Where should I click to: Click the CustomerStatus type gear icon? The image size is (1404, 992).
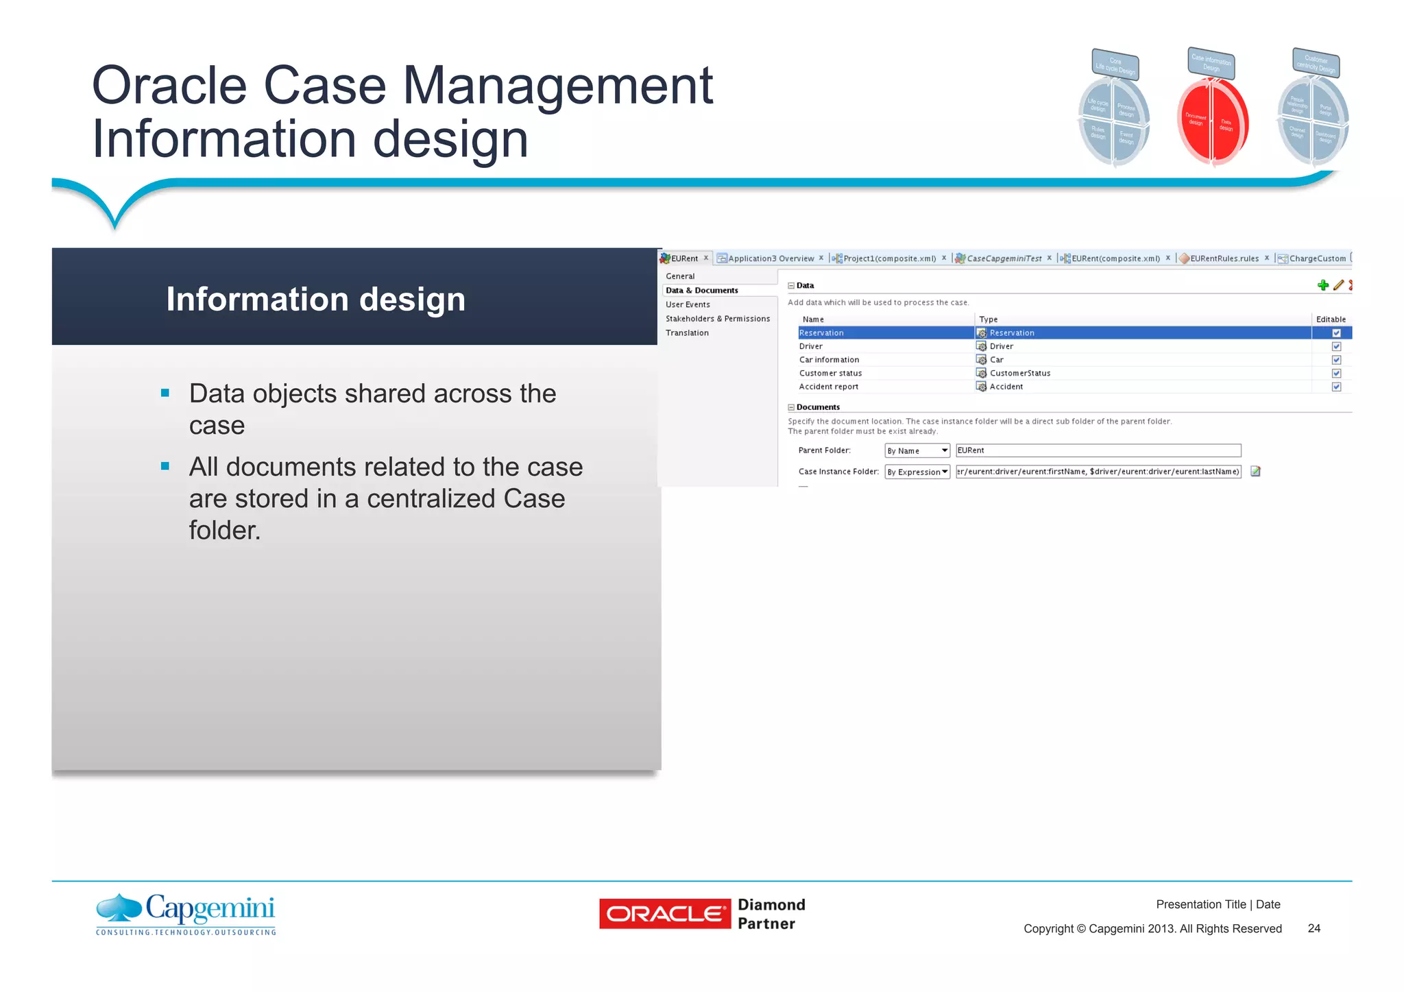click(x=981, y=373)
